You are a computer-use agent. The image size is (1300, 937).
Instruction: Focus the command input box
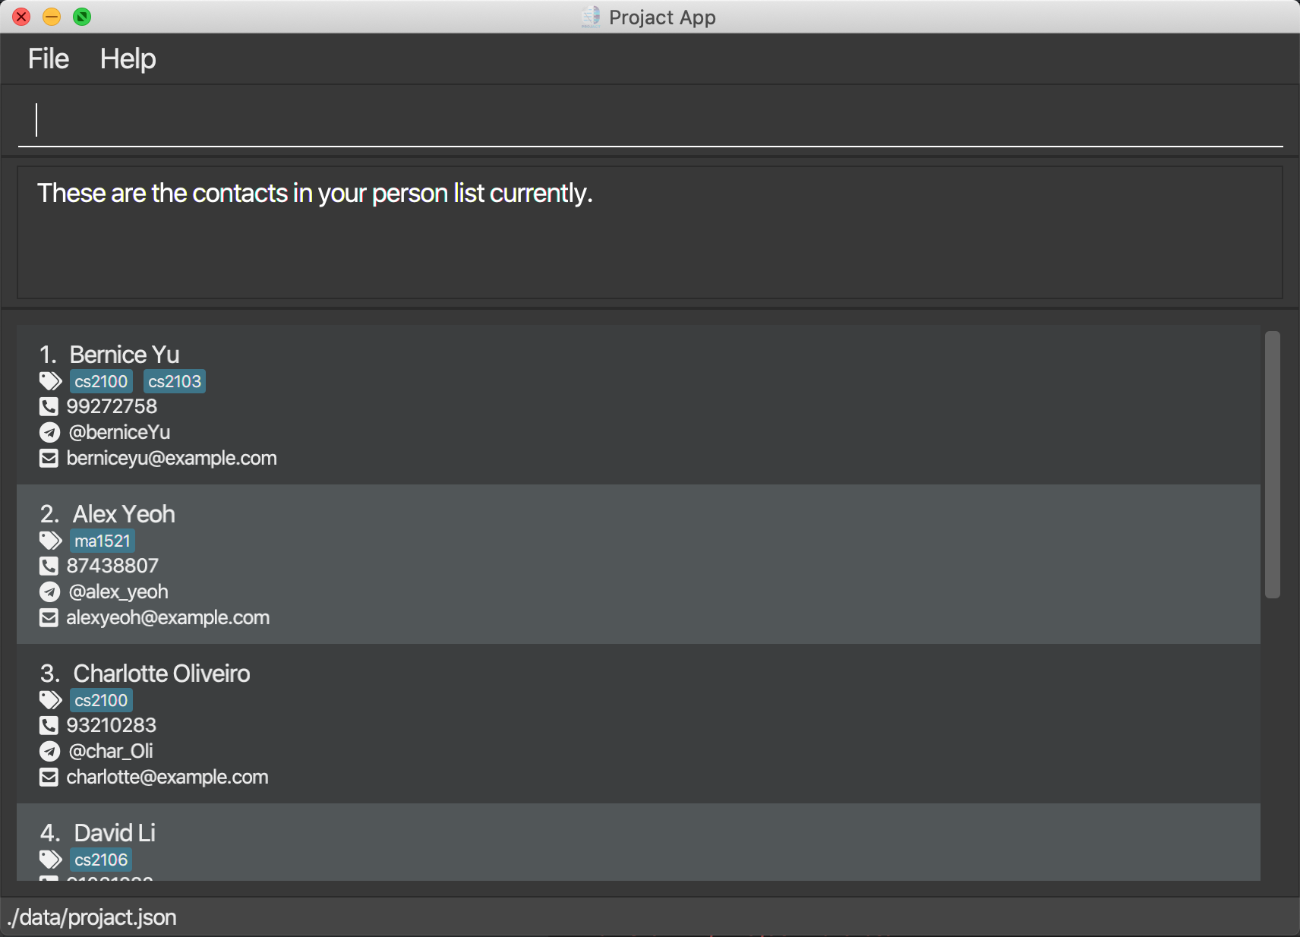click(x=650, y=120)
